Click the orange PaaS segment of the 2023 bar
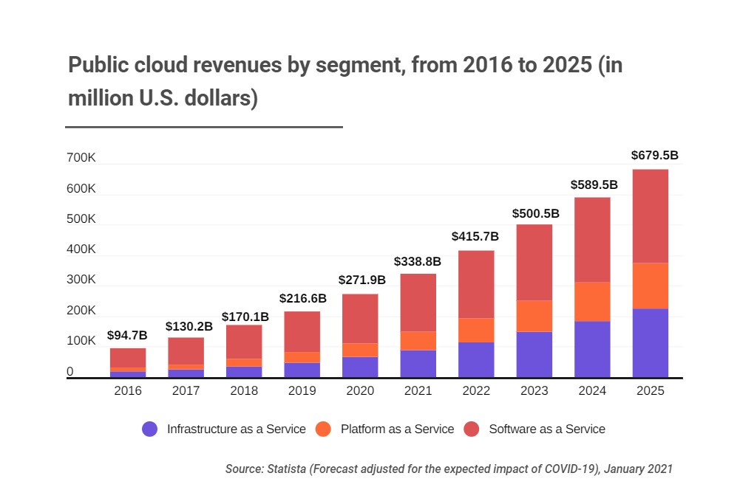The image size is (740, 504). (534, 316)
